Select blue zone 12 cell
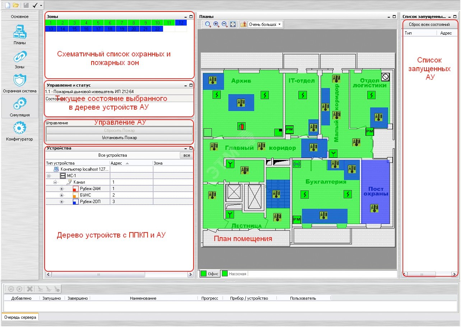 [x=181, y=23]
